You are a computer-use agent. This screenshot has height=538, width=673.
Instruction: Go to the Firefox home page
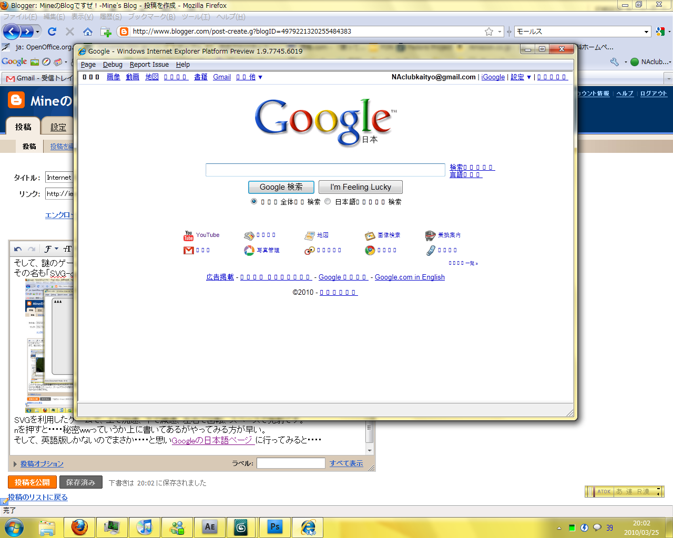tap(88, 32)
